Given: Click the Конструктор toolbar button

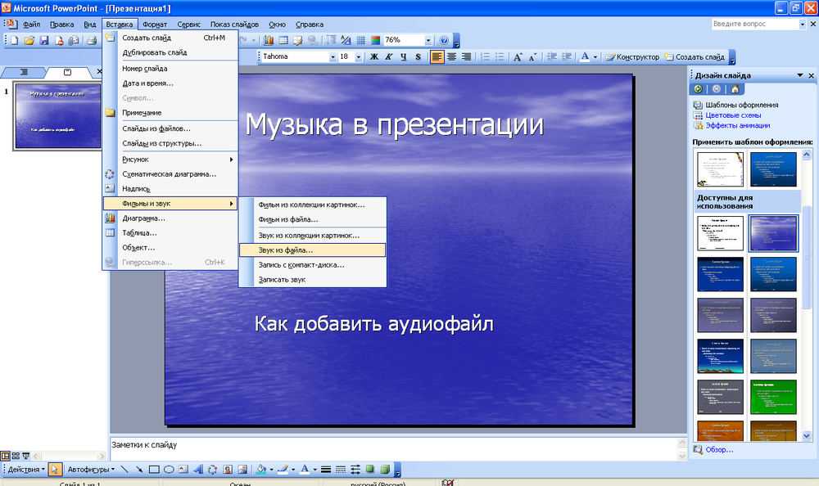Looking at the screenshot, I should click(x=632, y=57).
